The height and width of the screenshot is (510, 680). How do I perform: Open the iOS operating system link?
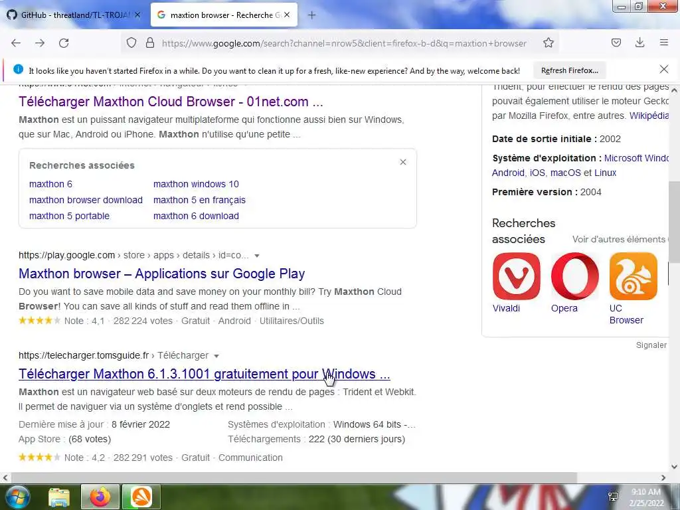[537, 173]
